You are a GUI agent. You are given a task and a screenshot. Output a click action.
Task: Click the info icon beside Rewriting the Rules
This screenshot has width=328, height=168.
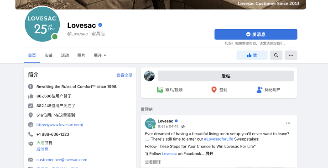tap(31, 87)
